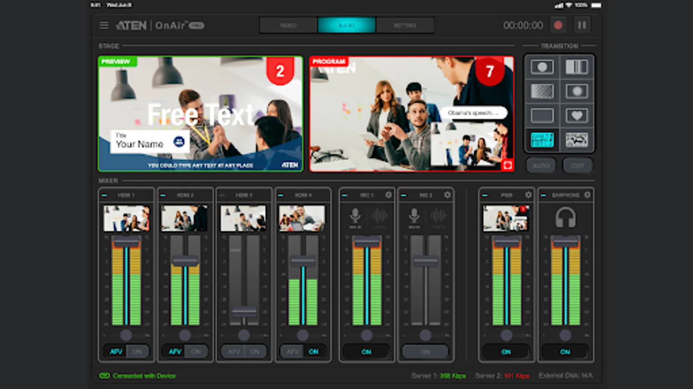This screenshot has height=389, width=693.
Task: Open PGM channel gear settings
Action: tap(528, 195)
